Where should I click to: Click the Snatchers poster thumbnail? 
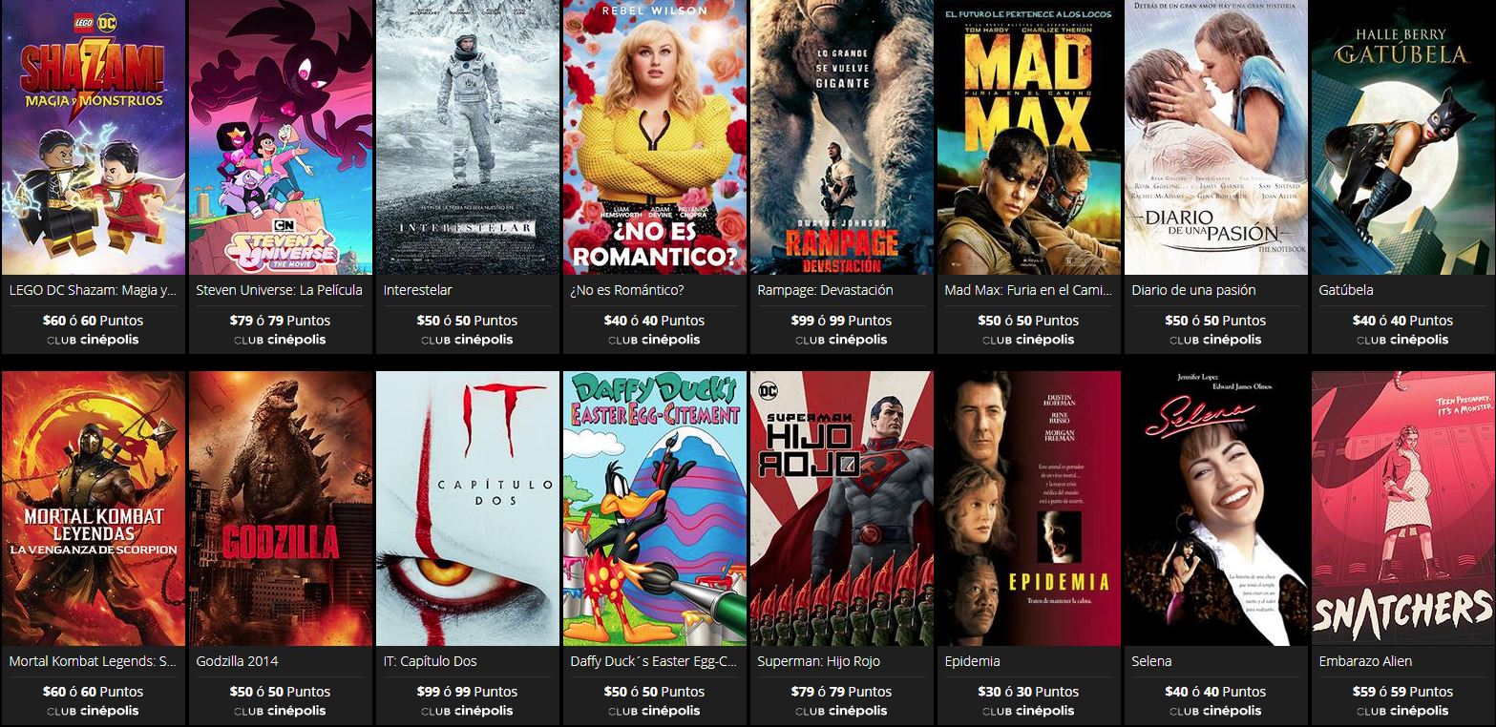[1403, 509]
